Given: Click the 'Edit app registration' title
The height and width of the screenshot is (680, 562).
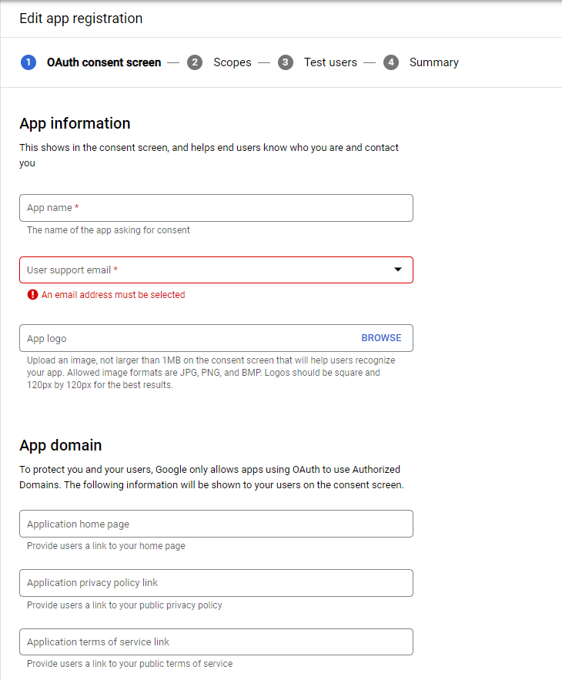Looking at the screenshot, I should (x=81, y=18).
